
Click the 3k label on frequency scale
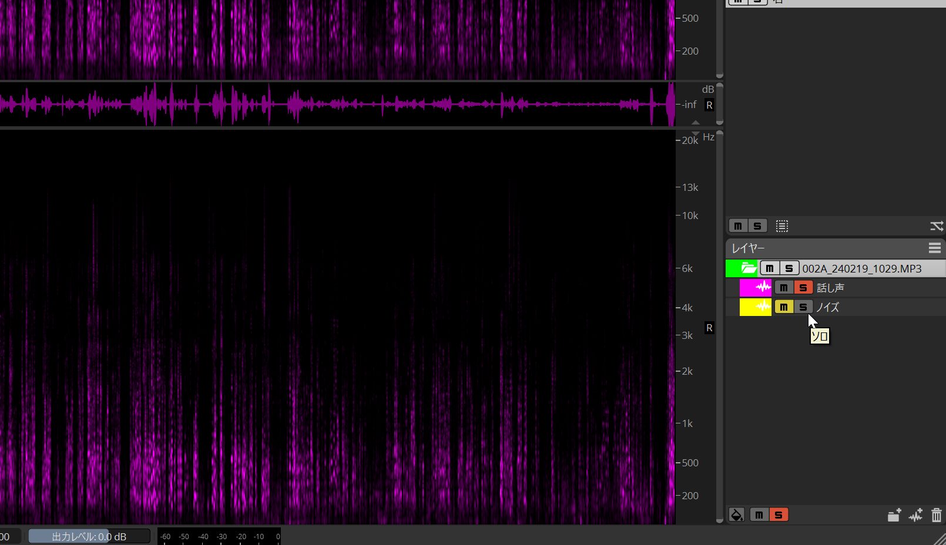tap(687, 335)
